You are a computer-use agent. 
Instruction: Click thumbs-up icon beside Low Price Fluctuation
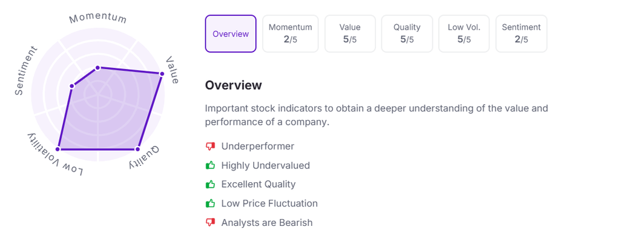(x=211, y=203)
